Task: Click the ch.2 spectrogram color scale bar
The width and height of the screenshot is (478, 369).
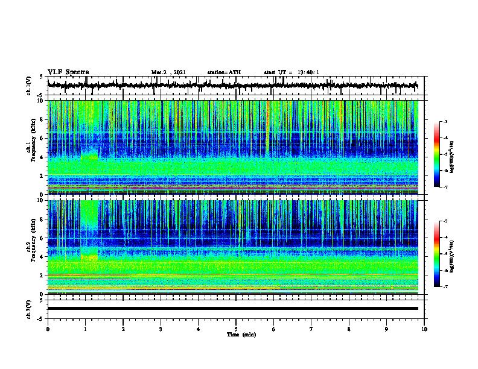Action: coord(436,254)
